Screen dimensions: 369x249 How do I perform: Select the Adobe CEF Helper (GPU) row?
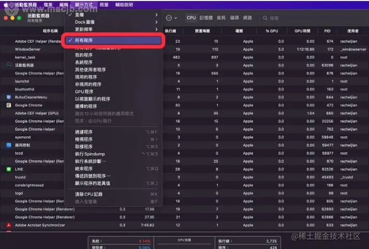tap(184, 113)
